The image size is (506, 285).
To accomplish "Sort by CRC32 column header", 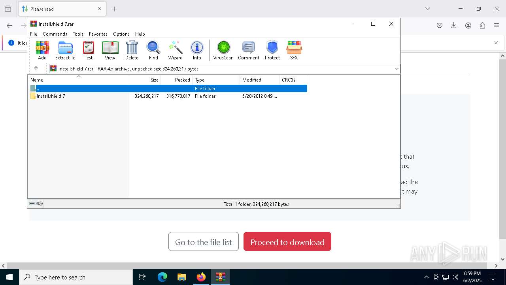I will coord(293,80).
